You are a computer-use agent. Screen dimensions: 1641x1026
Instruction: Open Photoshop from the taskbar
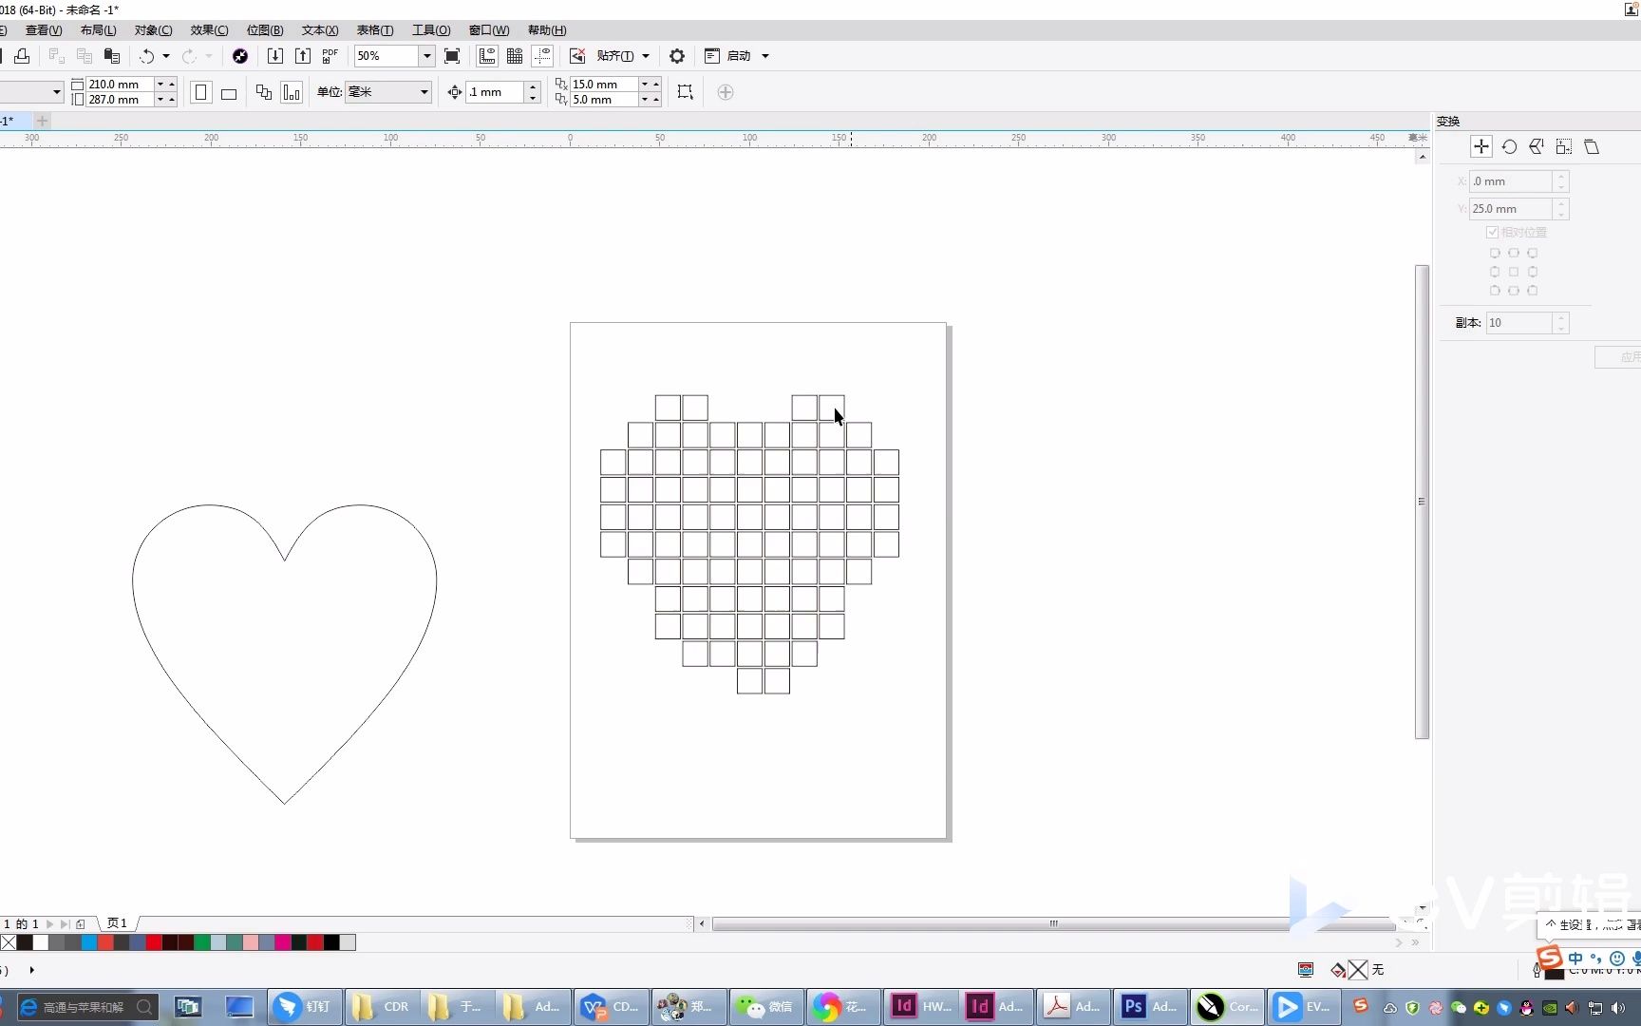tap(1150, 1007)
